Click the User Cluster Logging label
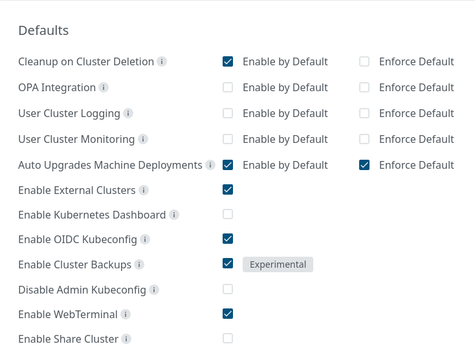The height and width of the screenshot is (355, 475). [69, 114]
